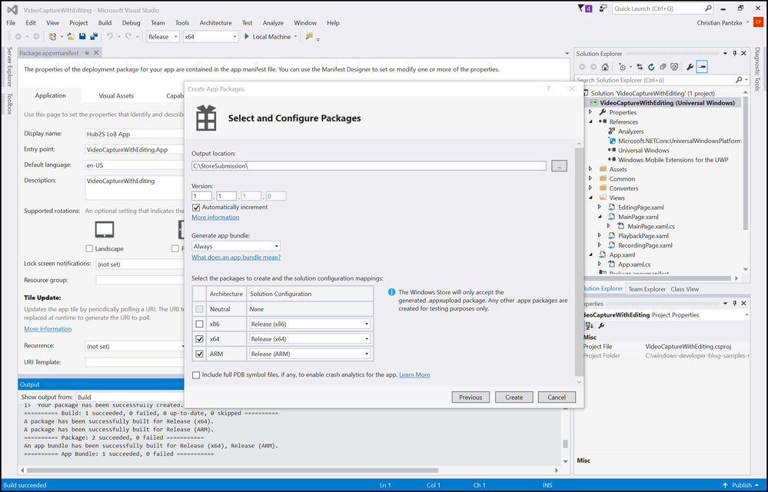Switch to the Team Explorer tab
Viewport: 768px width, 492px height.
tap(647, 289)
